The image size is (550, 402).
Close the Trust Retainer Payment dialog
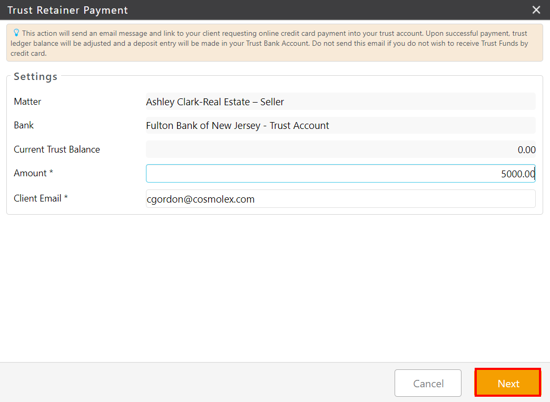click(x=536, y=10)
